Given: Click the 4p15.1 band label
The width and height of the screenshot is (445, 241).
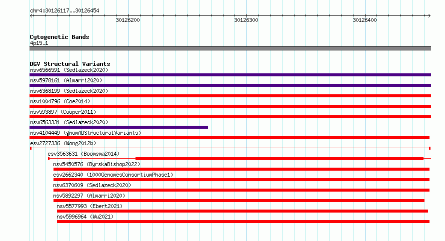Looking at the screenshot, I should coord(39,43).
